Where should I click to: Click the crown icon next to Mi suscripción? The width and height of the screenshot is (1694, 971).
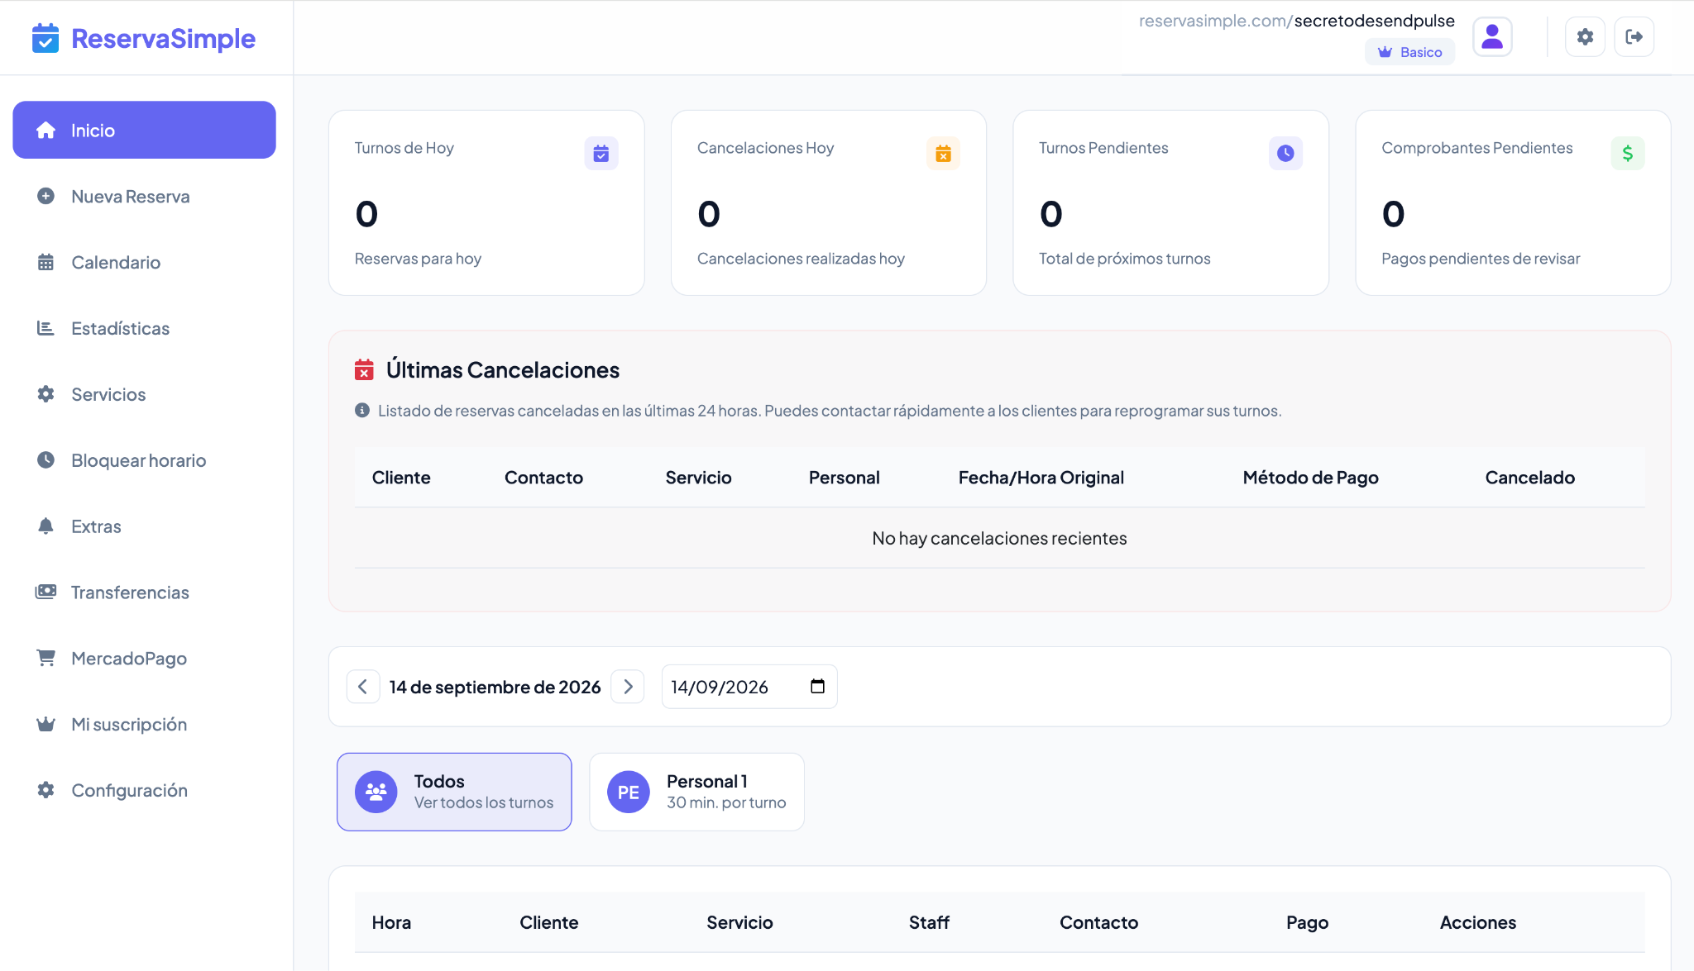tap(46, 724)
